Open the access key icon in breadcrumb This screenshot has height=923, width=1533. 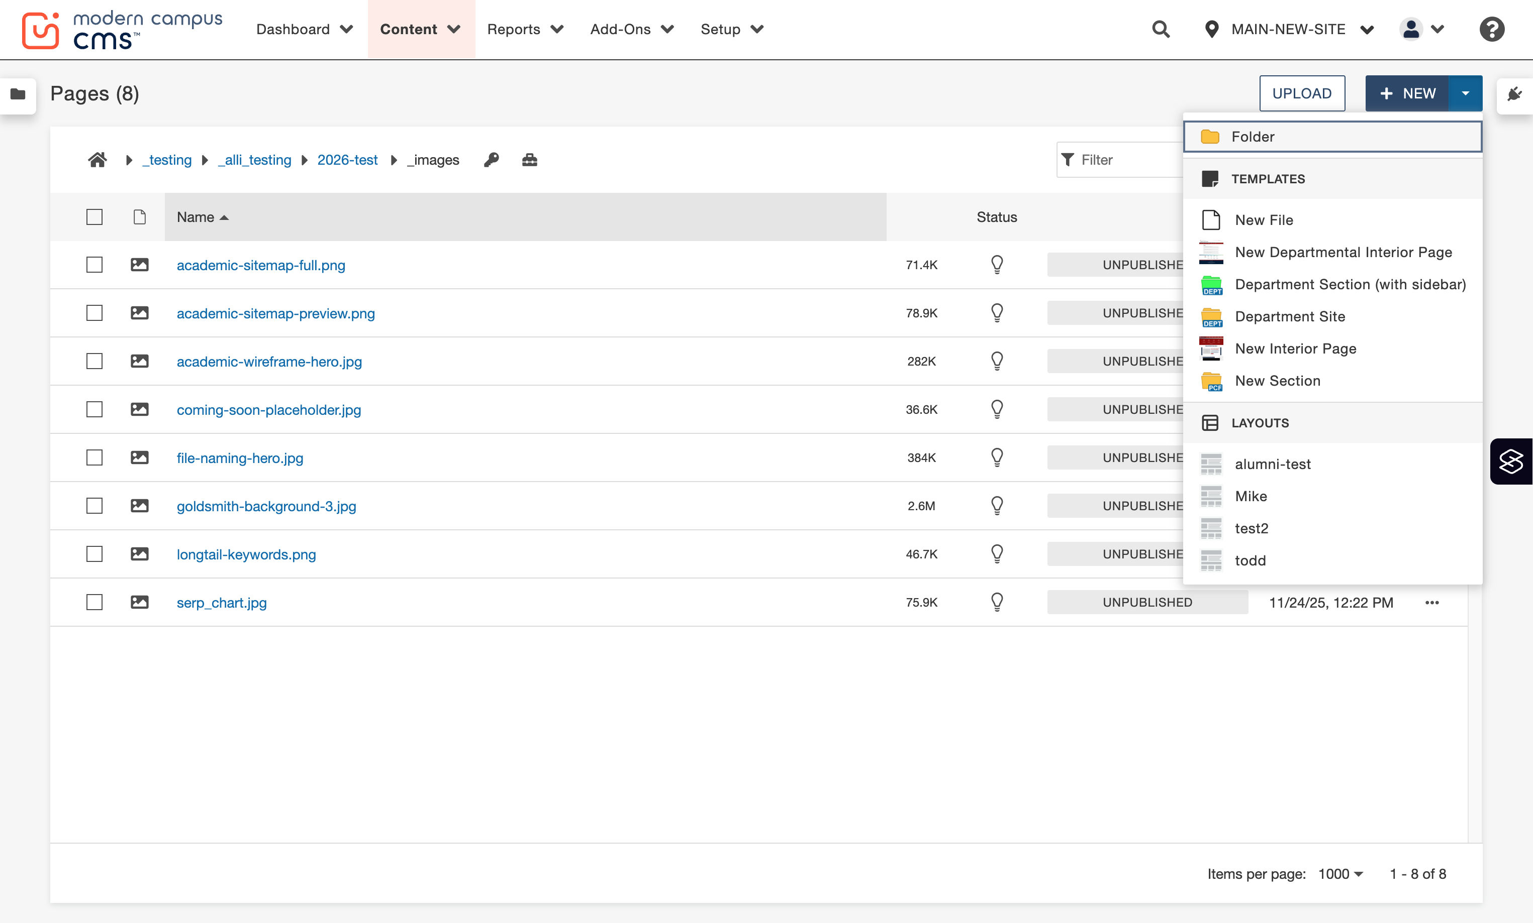pyautogui.click(x=492, y=160)
